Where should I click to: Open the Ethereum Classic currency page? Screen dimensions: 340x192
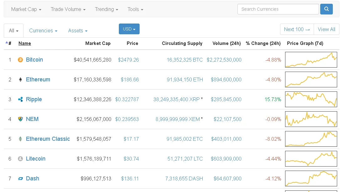coord(48,139)
